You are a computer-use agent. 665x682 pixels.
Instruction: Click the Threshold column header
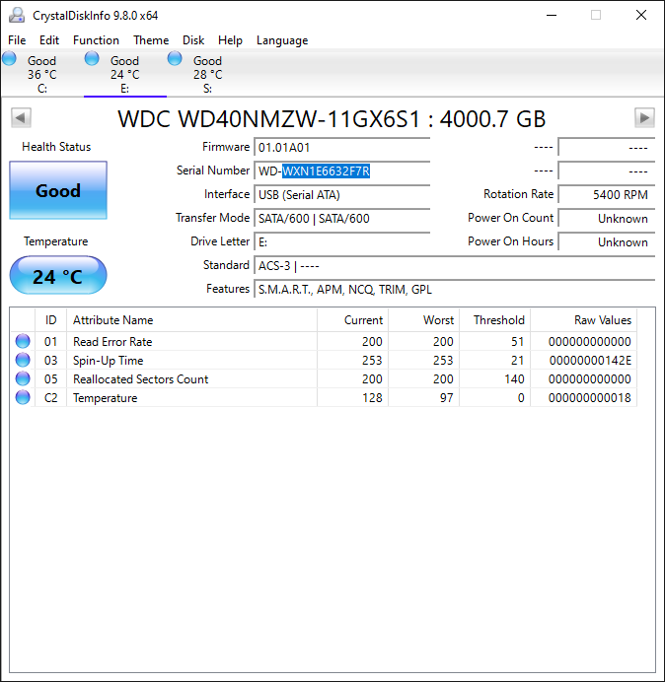[494, 320]
